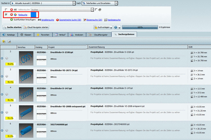Click the 70.5% match score

10,136
